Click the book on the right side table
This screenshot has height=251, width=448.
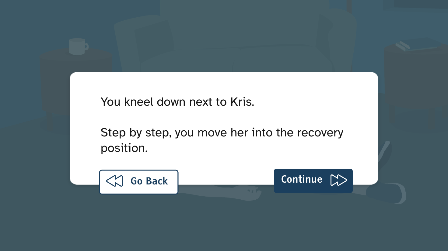tap(420, 44)
